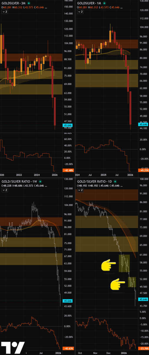Click the orange -23.76% value label
The height and width of the screenshot is (355, 149).
[x=143, y=348]
